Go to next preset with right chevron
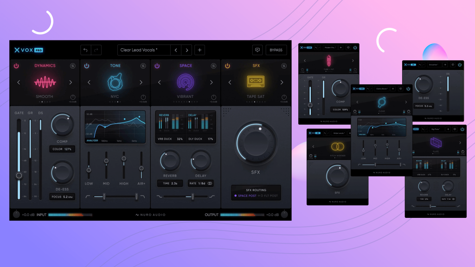 pos(186,50)
